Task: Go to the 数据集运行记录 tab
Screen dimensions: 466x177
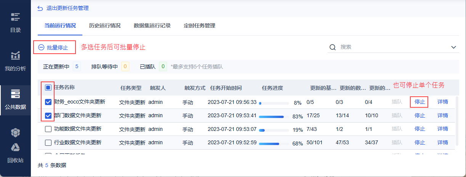Action: click(x=152, y=26)
